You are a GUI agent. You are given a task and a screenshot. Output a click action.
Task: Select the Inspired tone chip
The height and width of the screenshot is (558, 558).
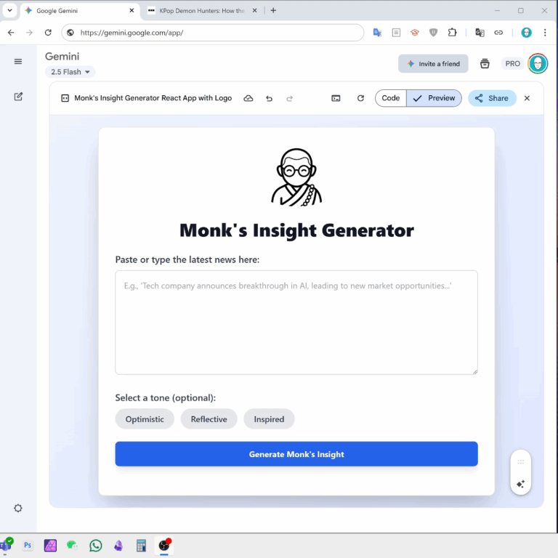[x=269, y=418]
